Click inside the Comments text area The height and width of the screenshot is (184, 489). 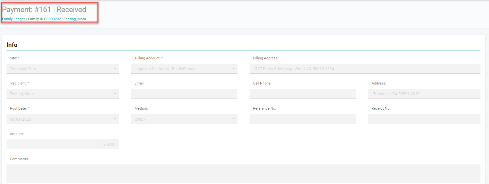point(243,174)
